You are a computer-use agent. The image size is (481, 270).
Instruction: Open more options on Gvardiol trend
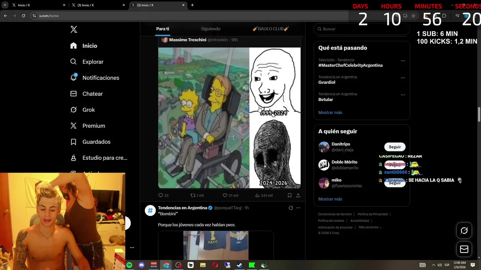pos(403,78)
